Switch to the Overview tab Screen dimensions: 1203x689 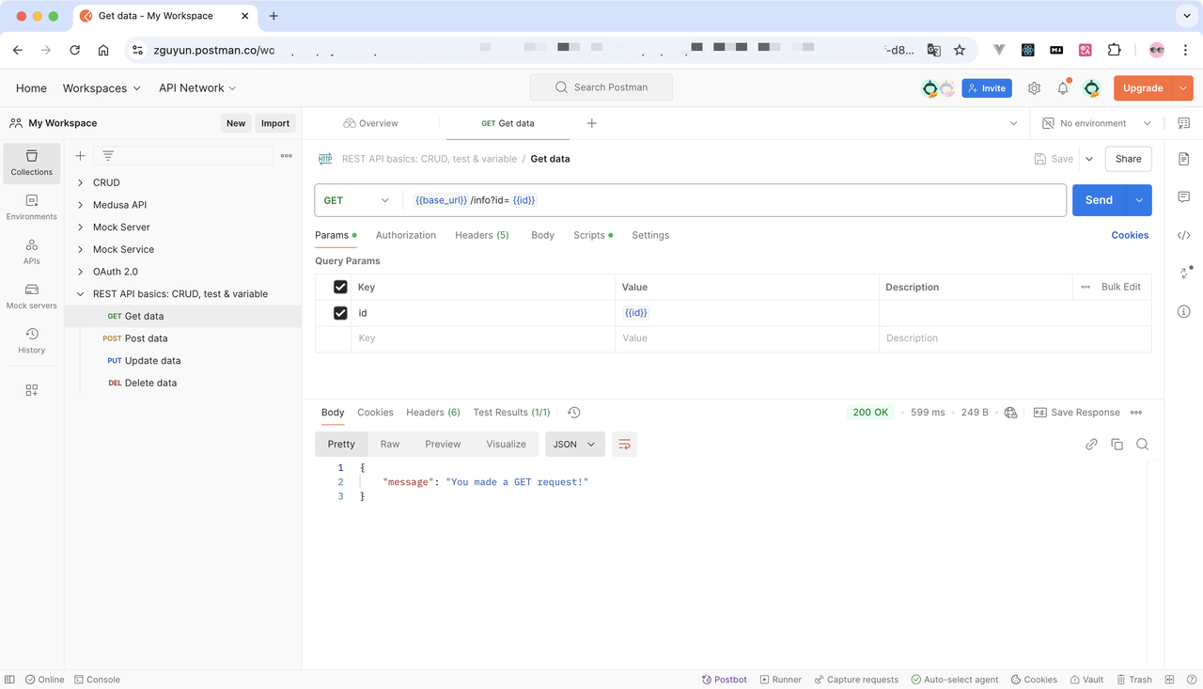pos(370,123)
